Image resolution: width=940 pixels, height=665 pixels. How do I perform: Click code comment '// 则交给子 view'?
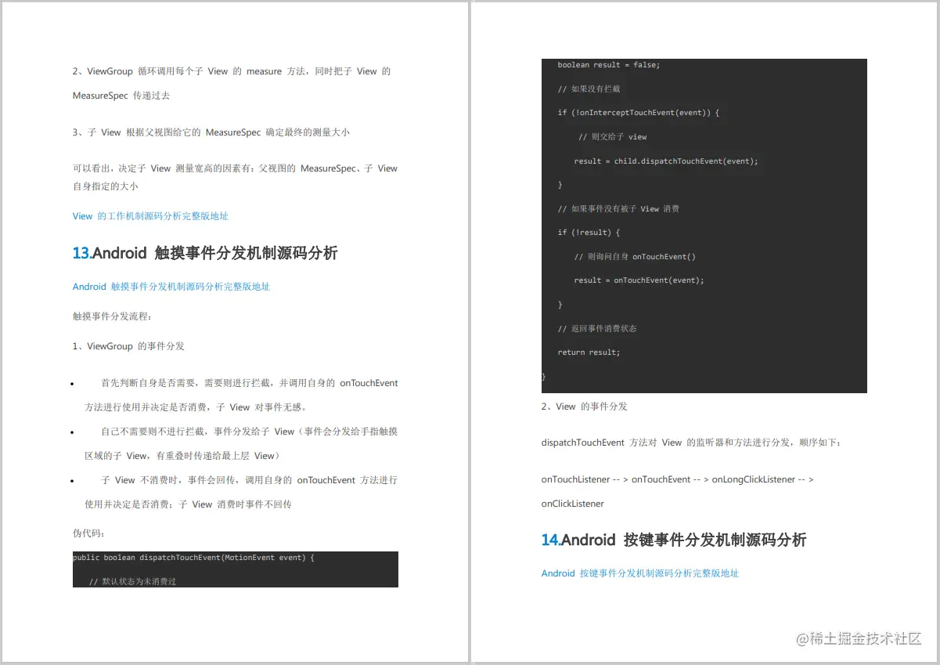612,136
